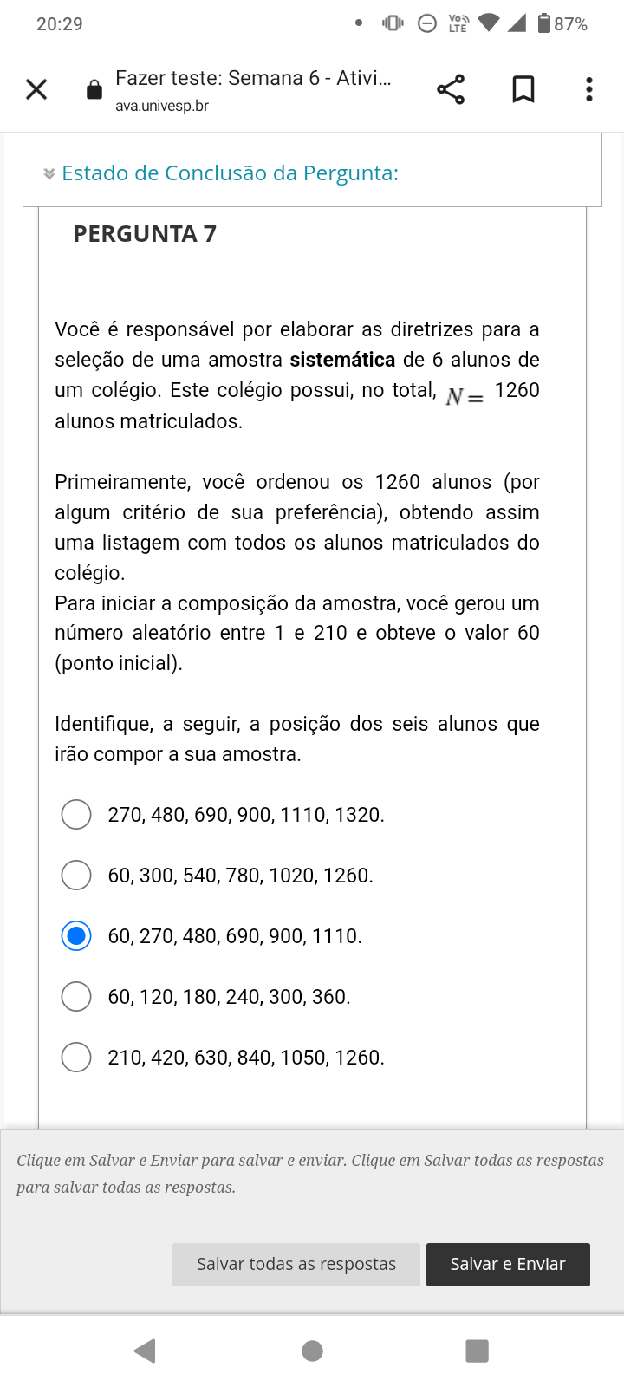Screen dimensions: 624x1387
Task: Tap the lock site security icon
Action: point(94,89)
